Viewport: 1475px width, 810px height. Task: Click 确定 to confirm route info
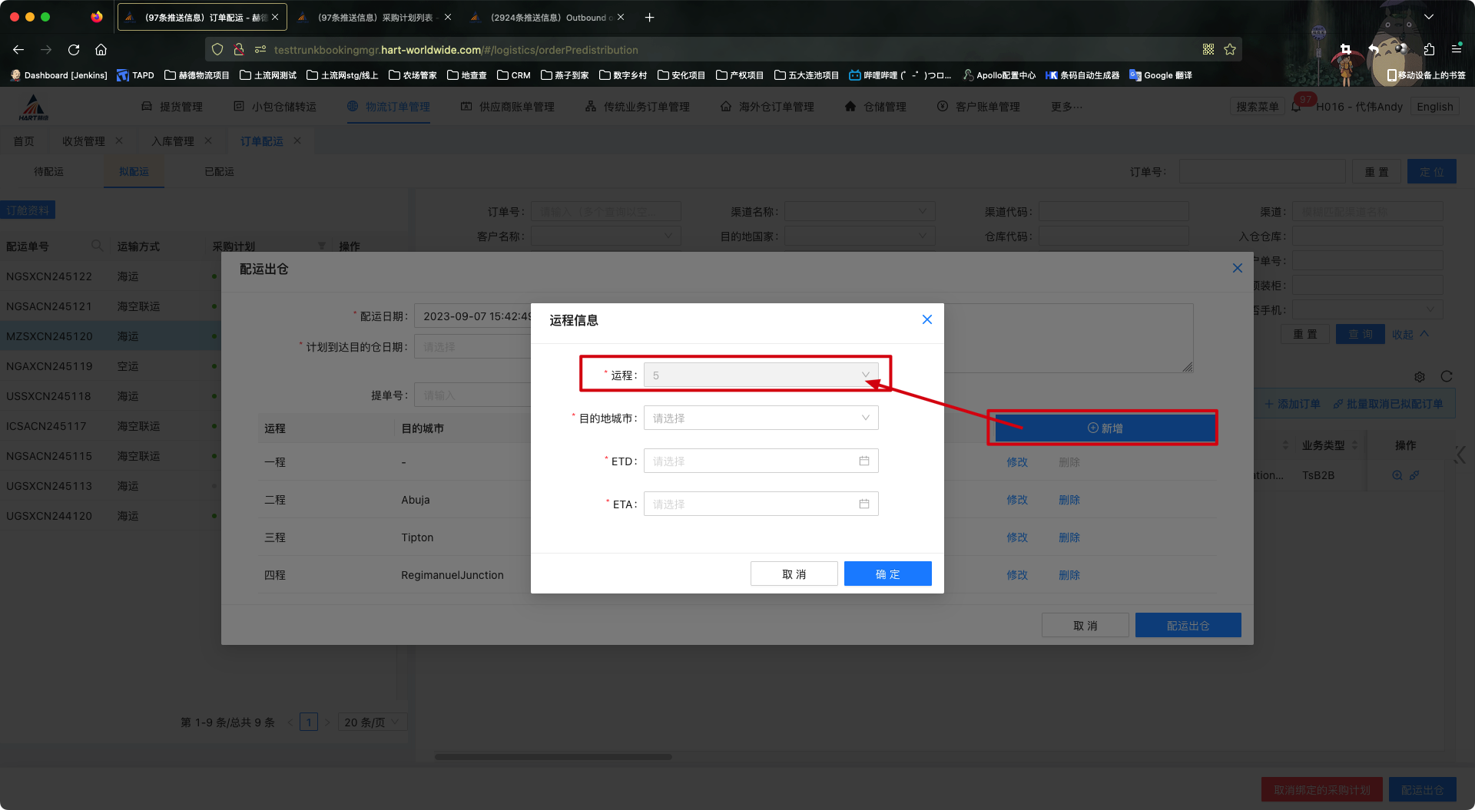pyautogui.click(x=887, y=574)
